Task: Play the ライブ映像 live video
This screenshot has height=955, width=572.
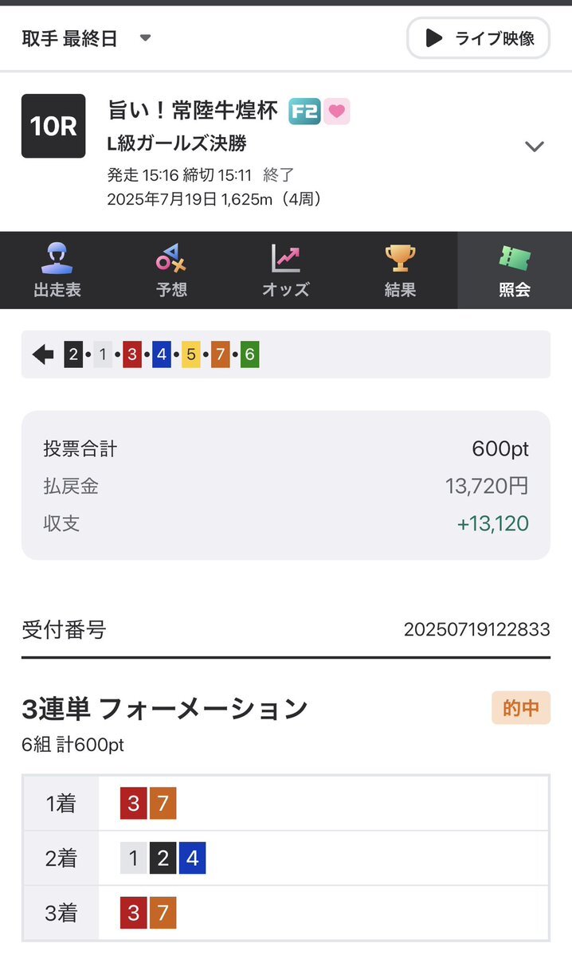Action: click(x=478, y=37)
